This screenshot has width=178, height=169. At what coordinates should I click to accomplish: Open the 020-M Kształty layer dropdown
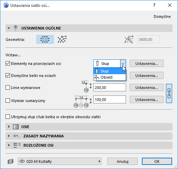point(60,161)
